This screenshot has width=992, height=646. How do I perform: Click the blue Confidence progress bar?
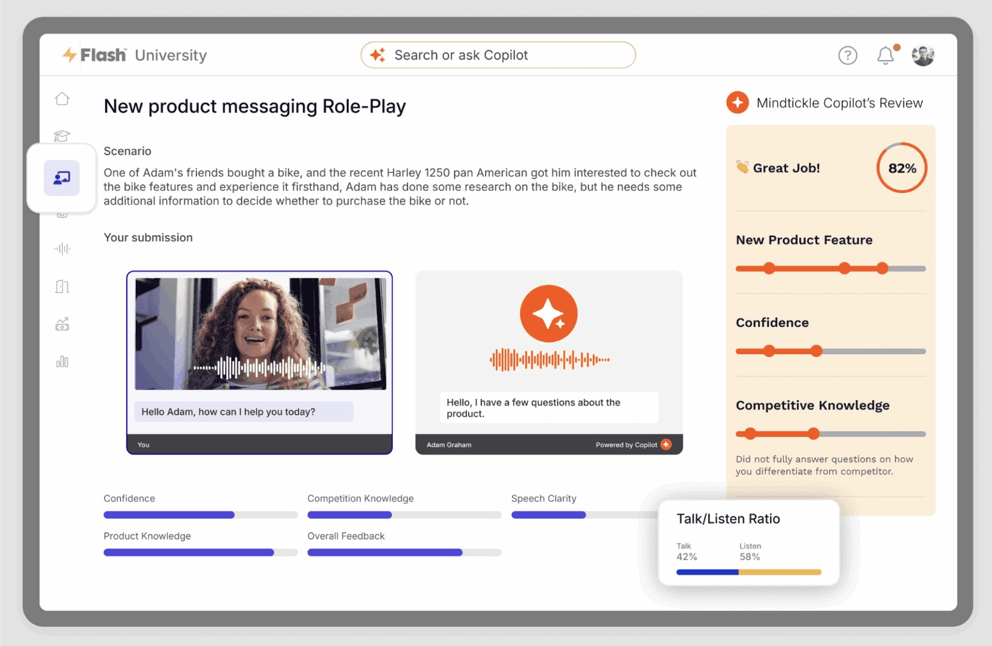[200, 515]
